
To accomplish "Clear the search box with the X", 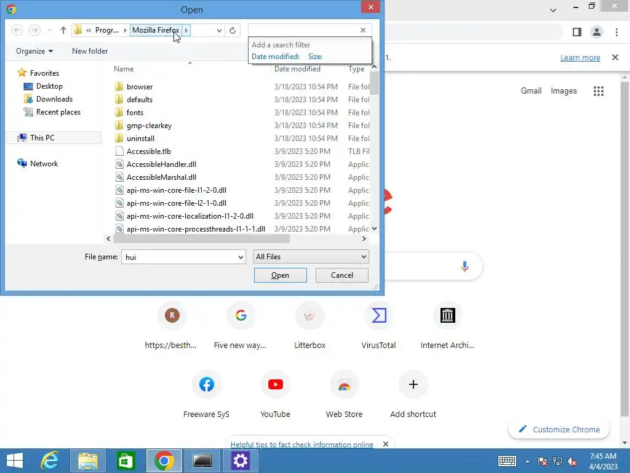I will (363, 30).
